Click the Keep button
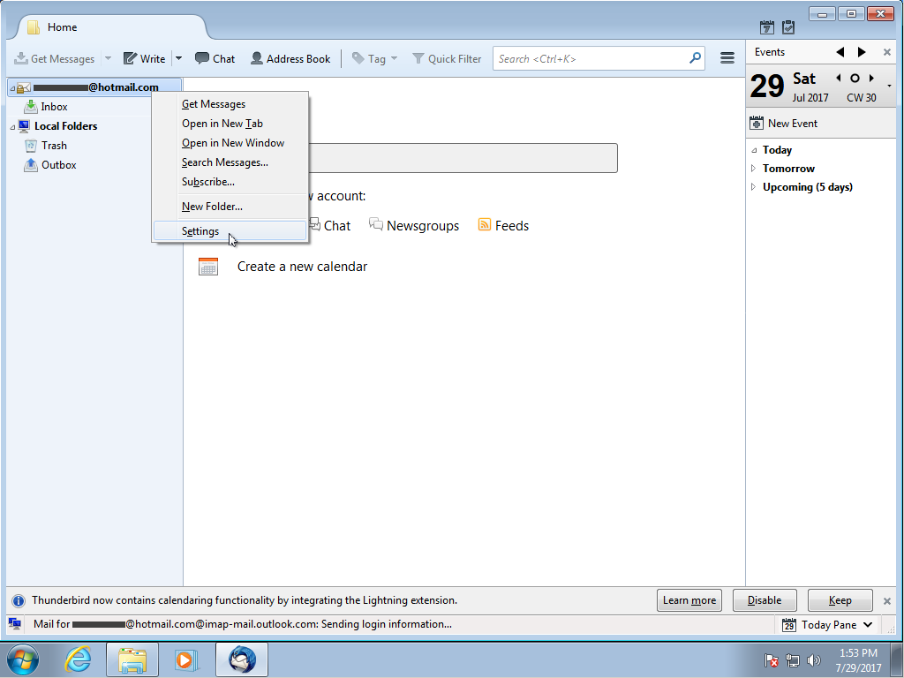Screen dimensions: 904x678 (x=840, y=600)
